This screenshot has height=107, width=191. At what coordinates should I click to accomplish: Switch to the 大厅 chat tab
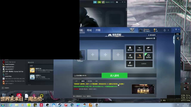tap(76, 81)
